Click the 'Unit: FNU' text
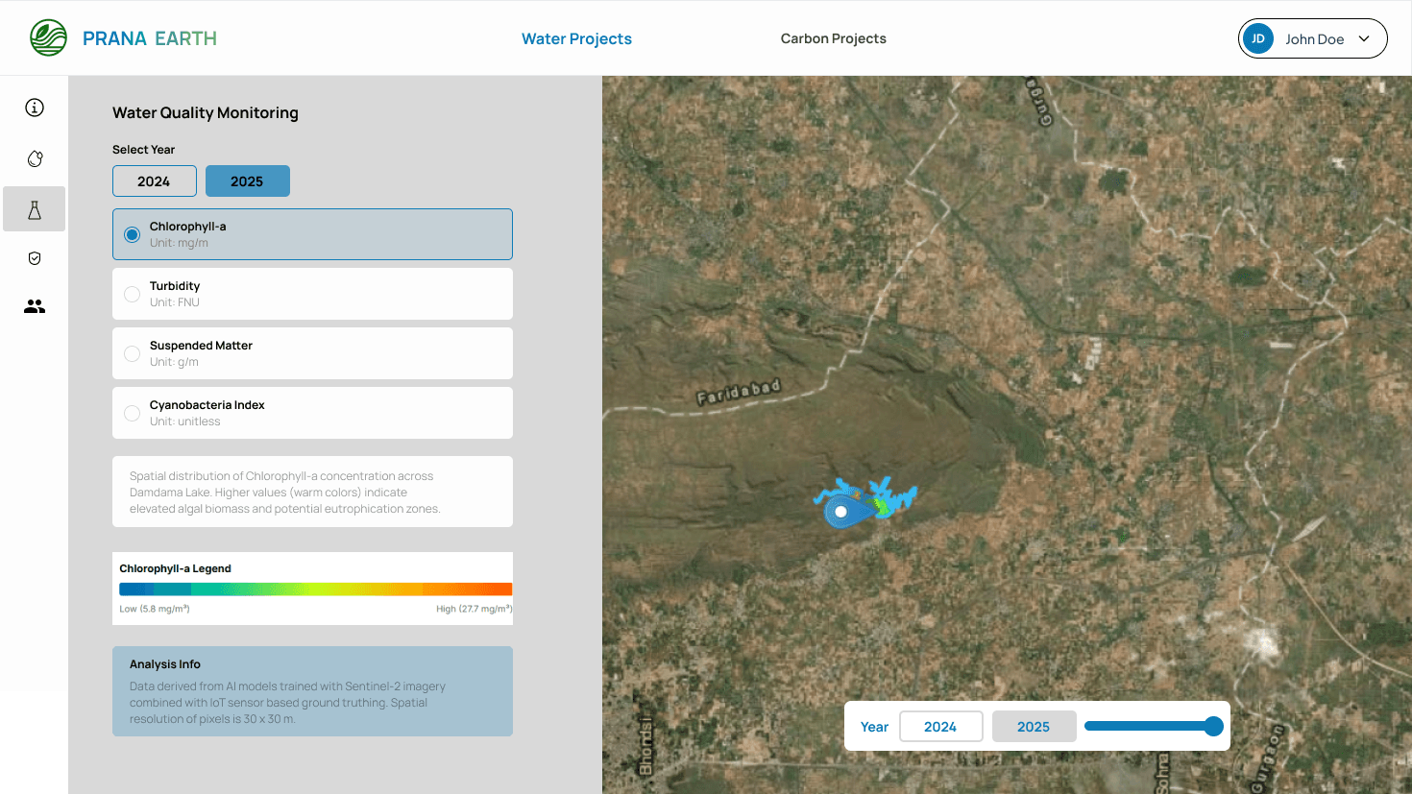The image size is (1412, 794). tap(175, 302)
